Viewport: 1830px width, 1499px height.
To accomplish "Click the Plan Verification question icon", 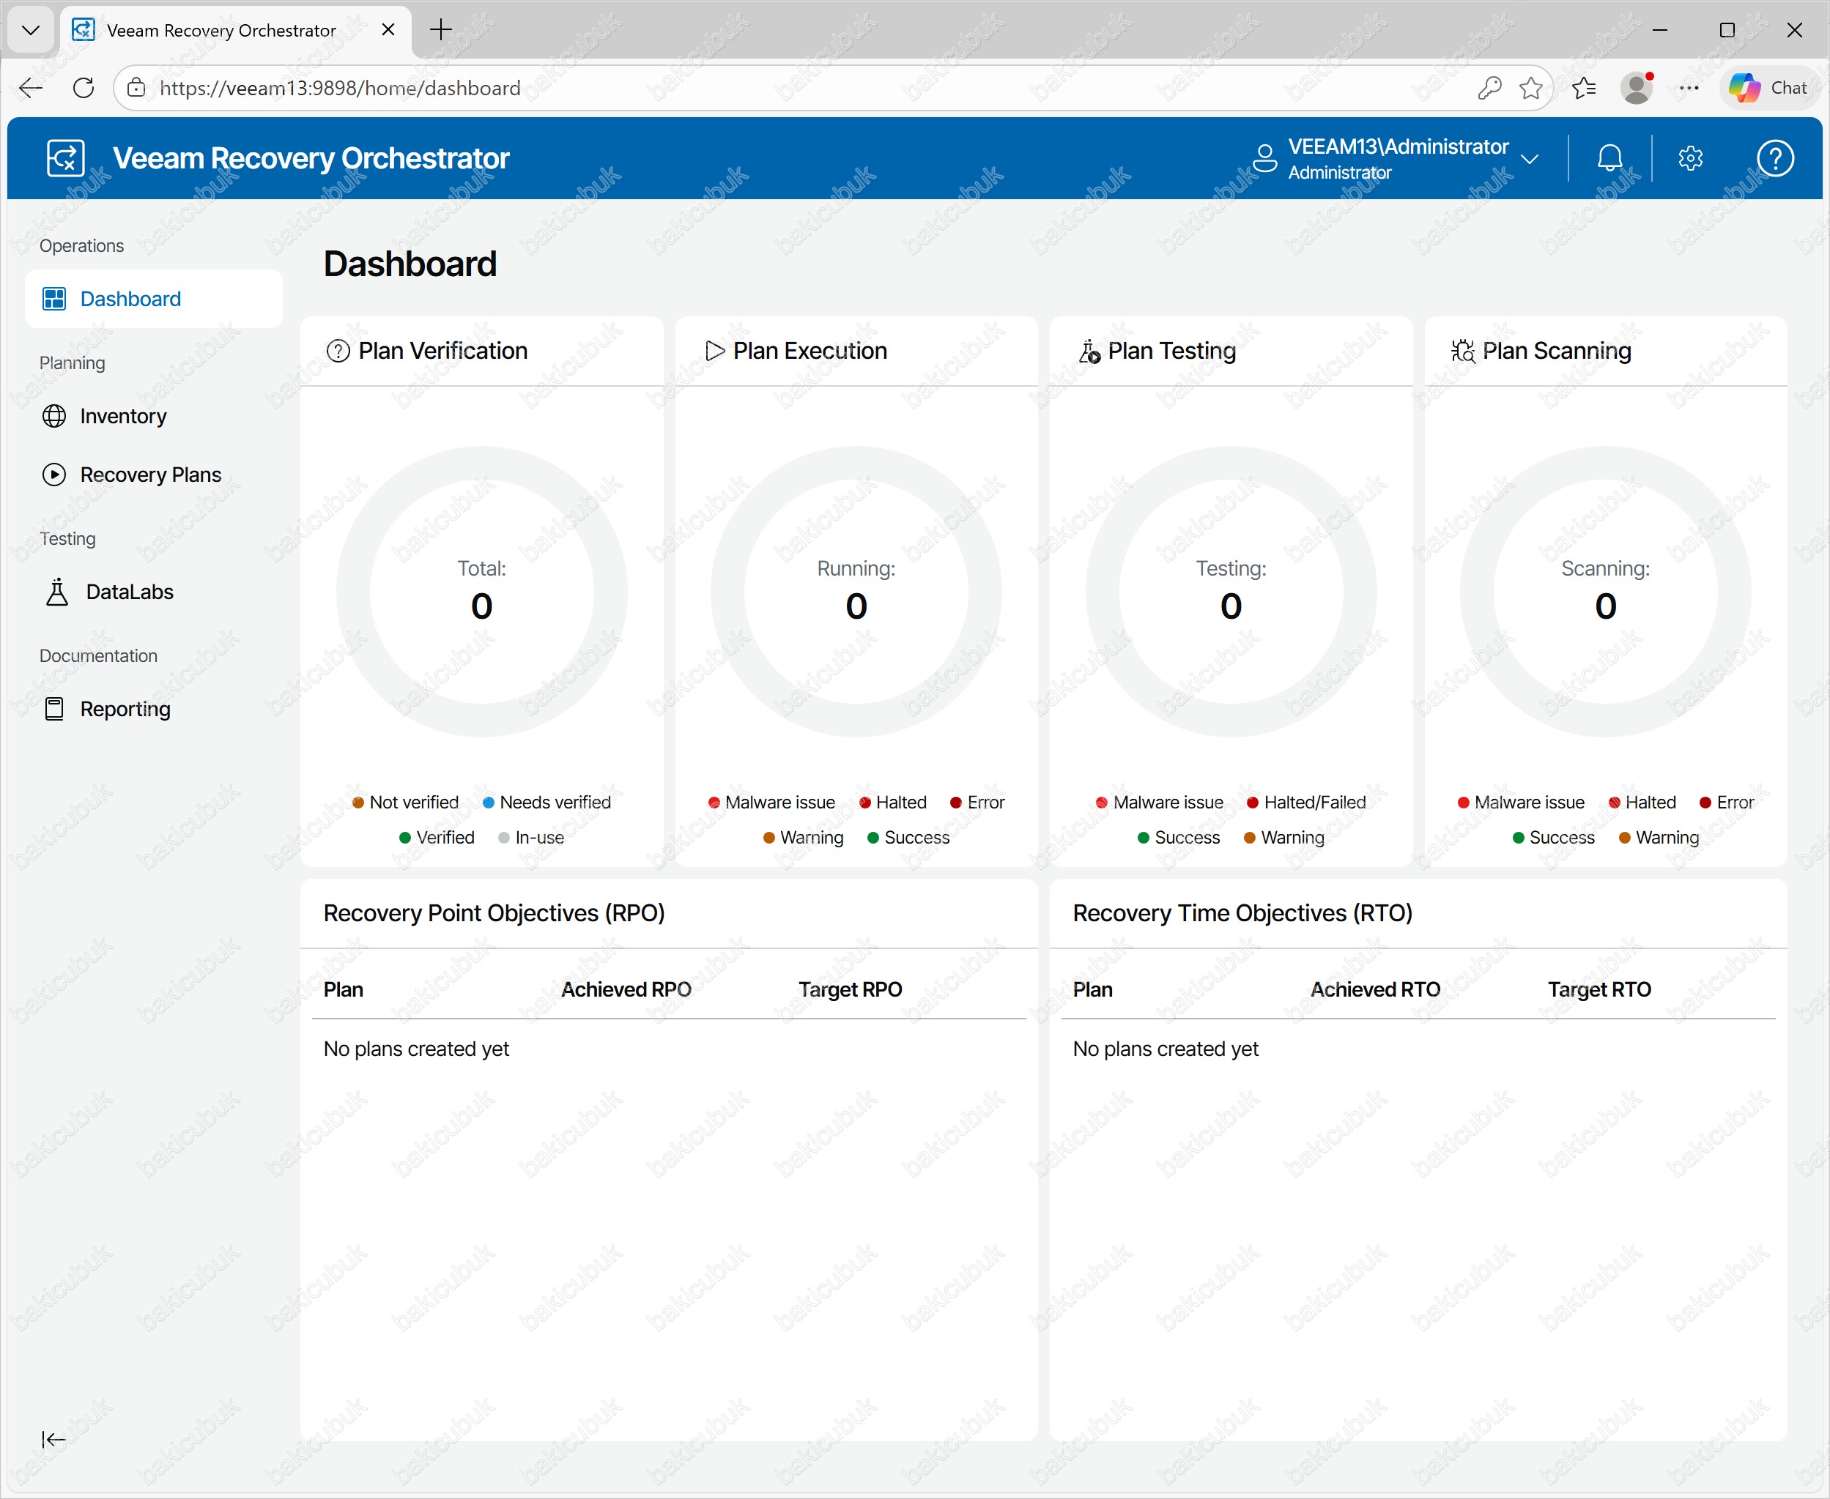I will (338, 351).
